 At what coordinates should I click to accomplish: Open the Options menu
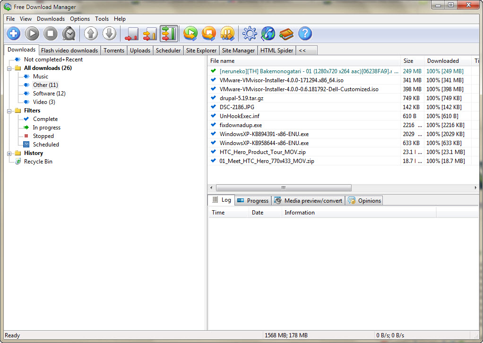[x=80, y=19]
